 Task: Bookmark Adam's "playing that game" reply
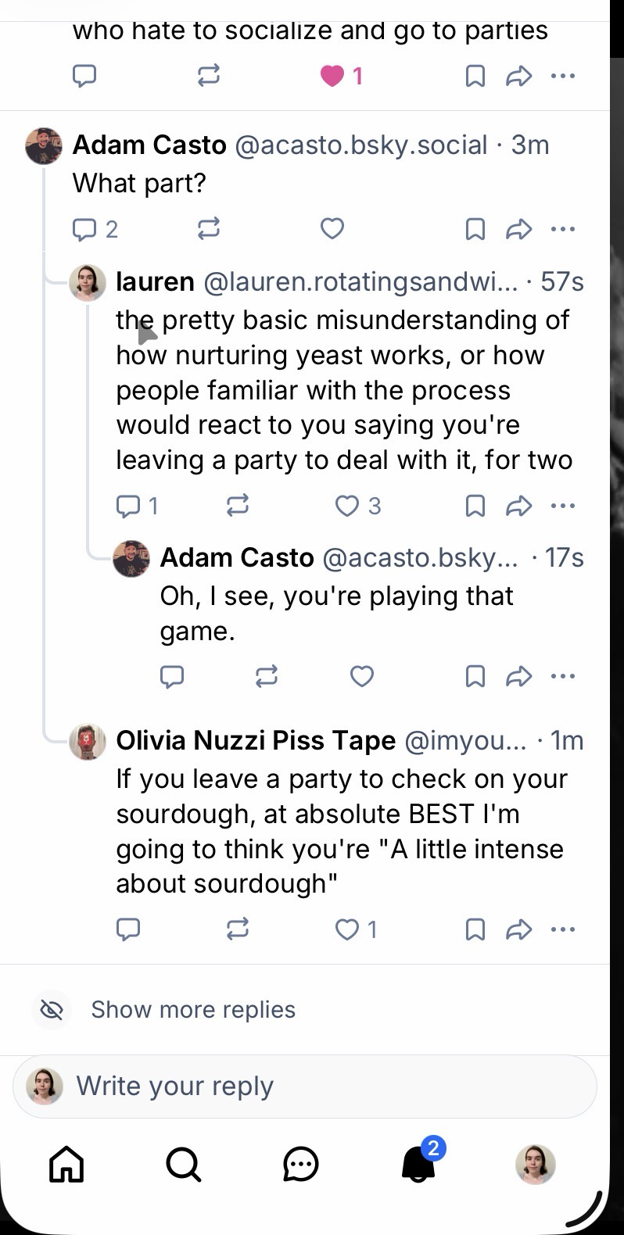(x=475, y=676)
